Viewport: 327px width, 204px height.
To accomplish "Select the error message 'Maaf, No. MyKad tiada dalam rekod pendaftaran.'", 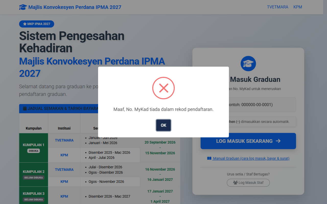I will (x=163, y=109).
